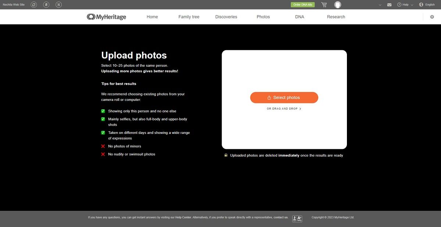Click the BBB A+ rating badge in the footer
The image size is (441, 227).
pos(297,218)
